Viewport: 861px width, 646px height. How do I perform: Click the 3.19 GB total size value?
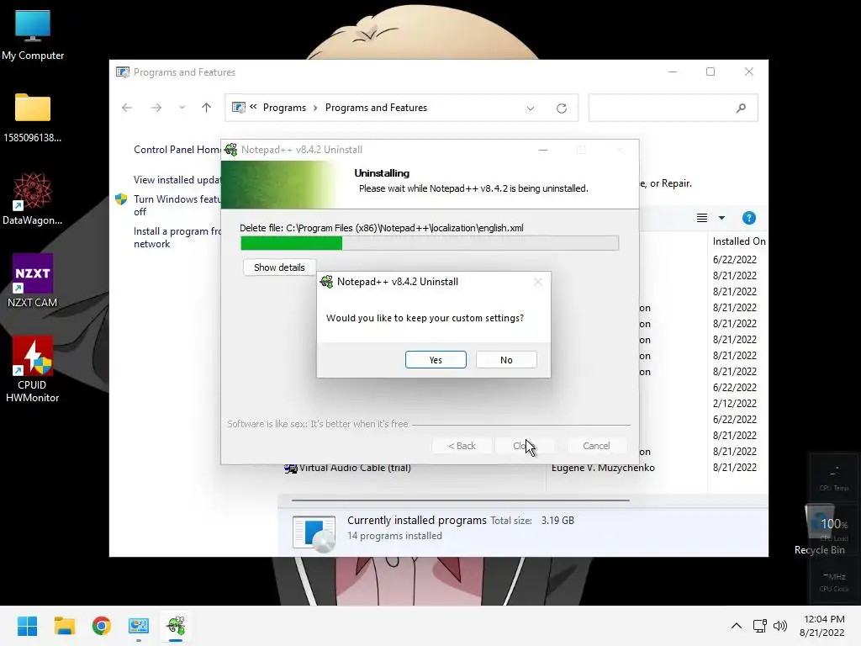557,520
